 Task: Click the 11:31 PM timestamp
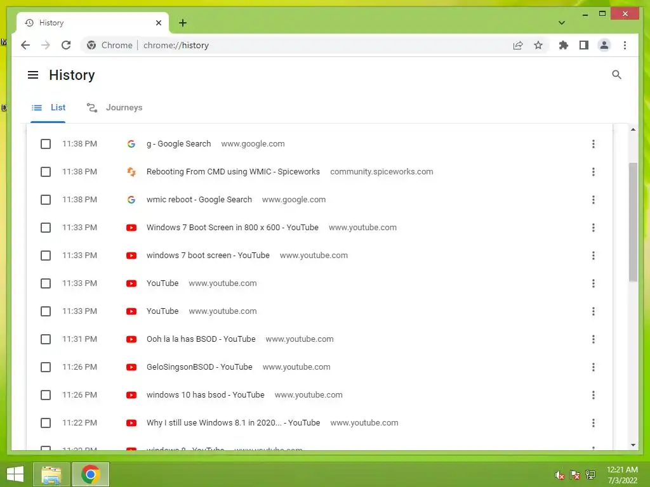tap(79, 339)
